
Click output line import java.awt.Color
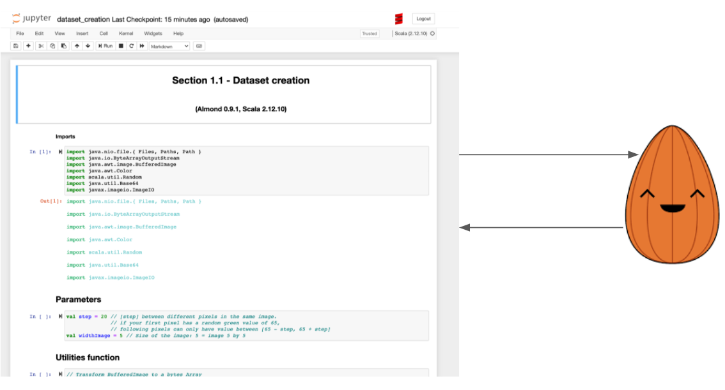(99, 239)
